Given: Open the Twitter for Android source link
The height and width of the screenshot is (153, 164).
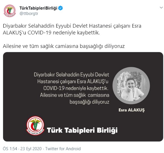Looking at the screenshot, I should pos(63,148).
